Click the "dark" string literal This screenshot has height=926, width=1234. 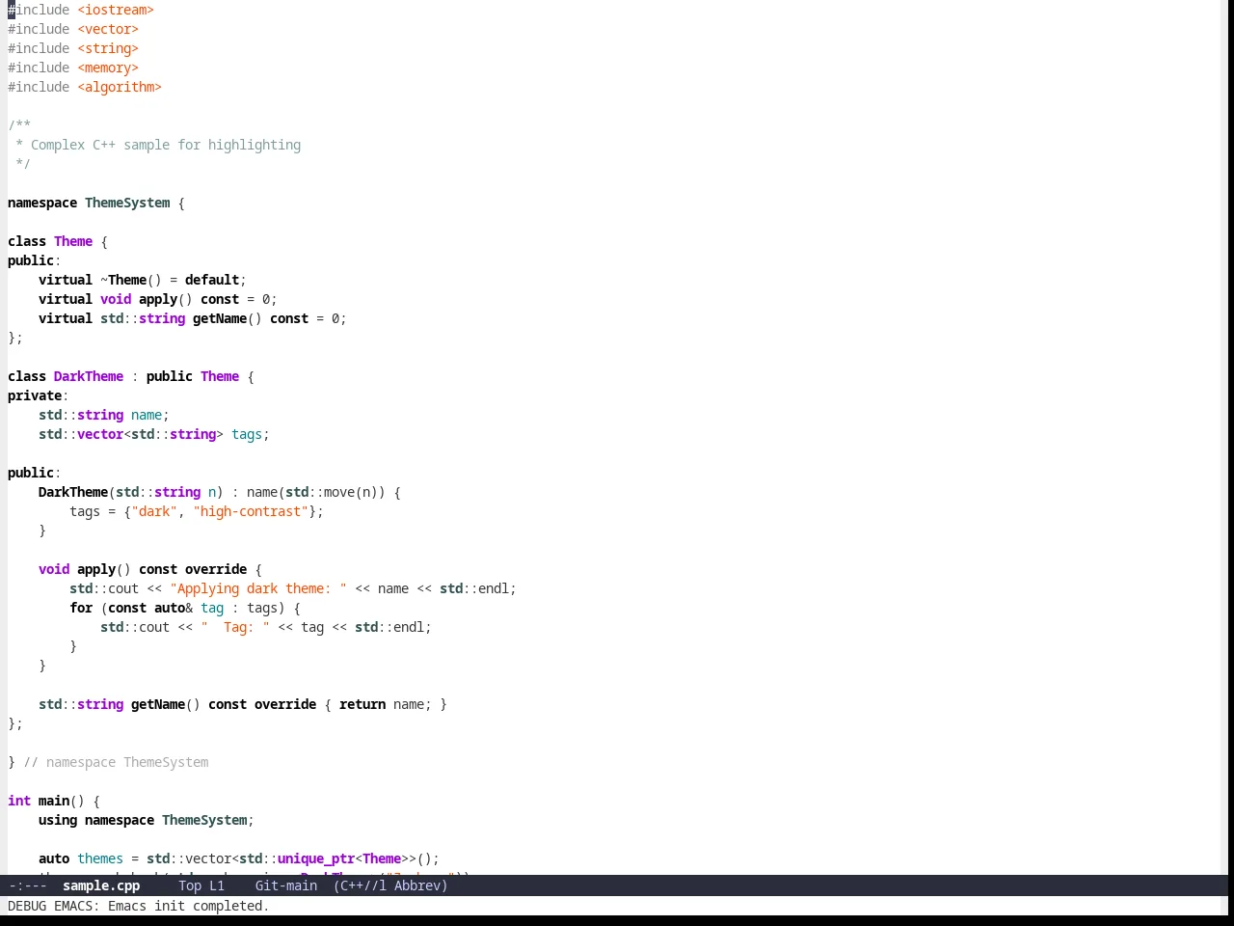(154, 511)
